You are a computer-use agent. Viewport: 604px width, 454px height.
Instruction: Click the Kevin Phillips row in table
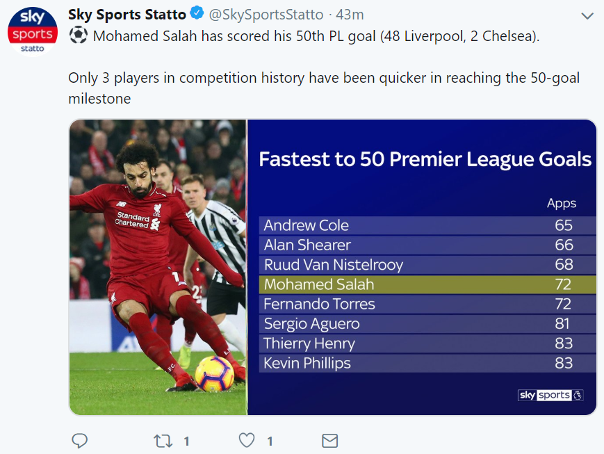click(x=427, y=363)
